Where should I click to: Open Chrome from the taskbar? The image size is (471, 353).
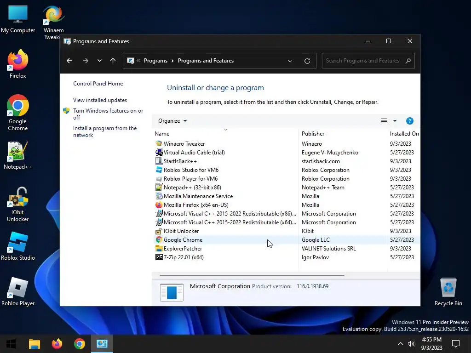[x=79, y=344]
